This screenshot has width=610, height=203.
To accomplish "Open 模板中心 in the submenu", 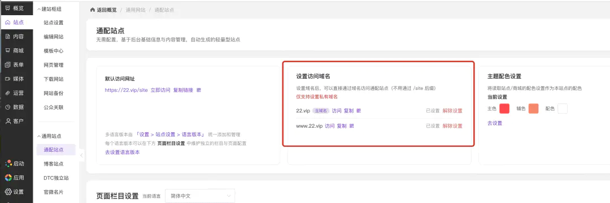I will tap(54, 51).
